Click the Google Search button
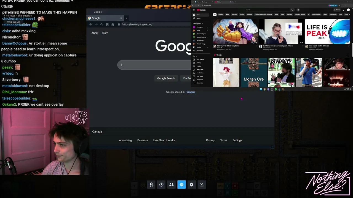 click(166, 78)
